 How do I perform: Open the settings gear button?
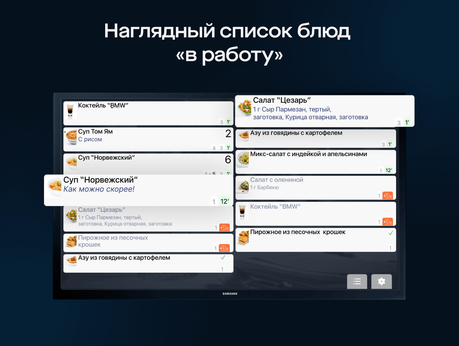(381, 281)
